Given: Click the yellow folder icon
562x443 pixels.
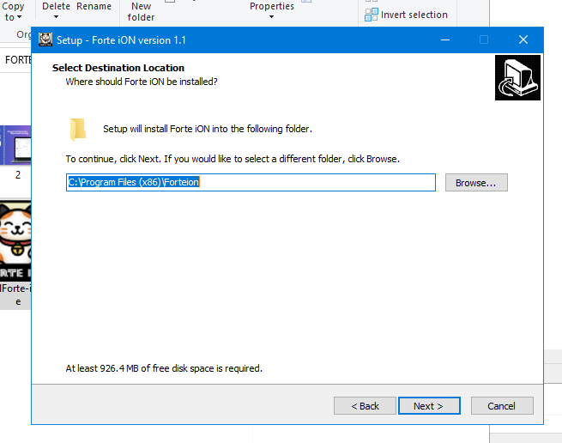Looking at the screenshot, I should click(78, 129).
